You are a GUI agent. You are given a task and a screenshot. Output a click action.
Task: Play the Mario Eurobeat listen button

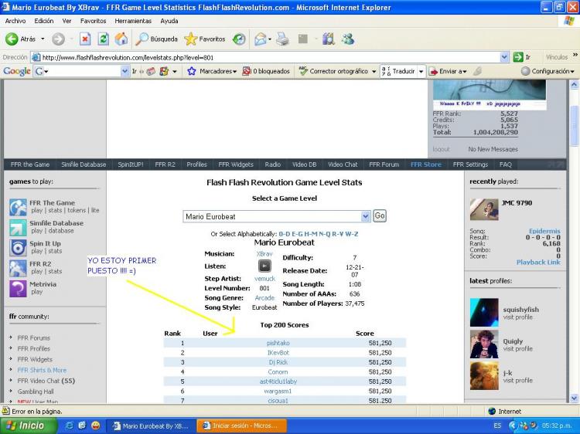coord(264,266)
